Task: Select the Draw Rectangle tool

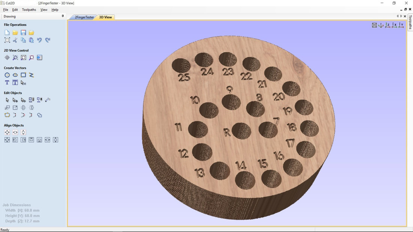Action: pos(23,75)
